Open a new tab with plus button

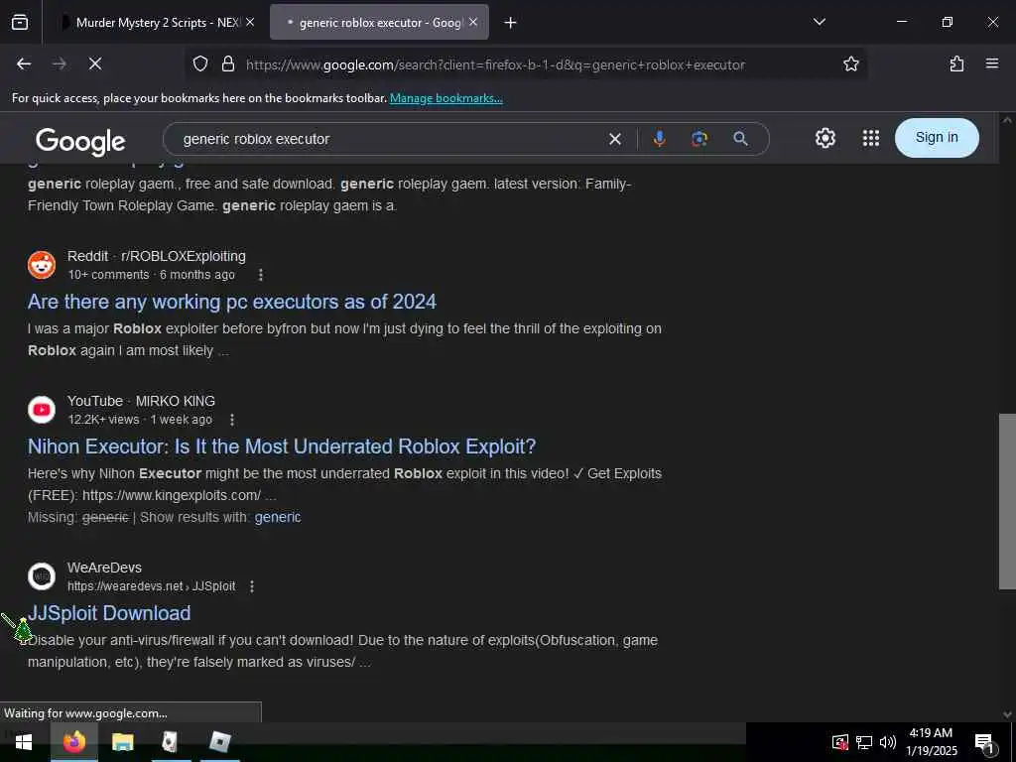click(511, 23)
